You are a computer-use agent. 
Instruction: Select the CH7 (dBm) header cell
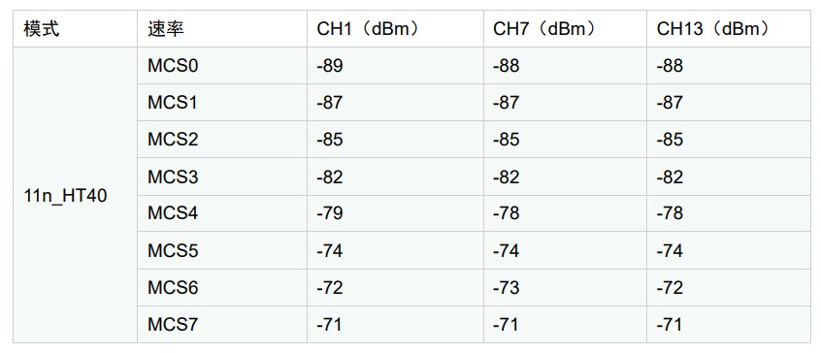point(565,29)
